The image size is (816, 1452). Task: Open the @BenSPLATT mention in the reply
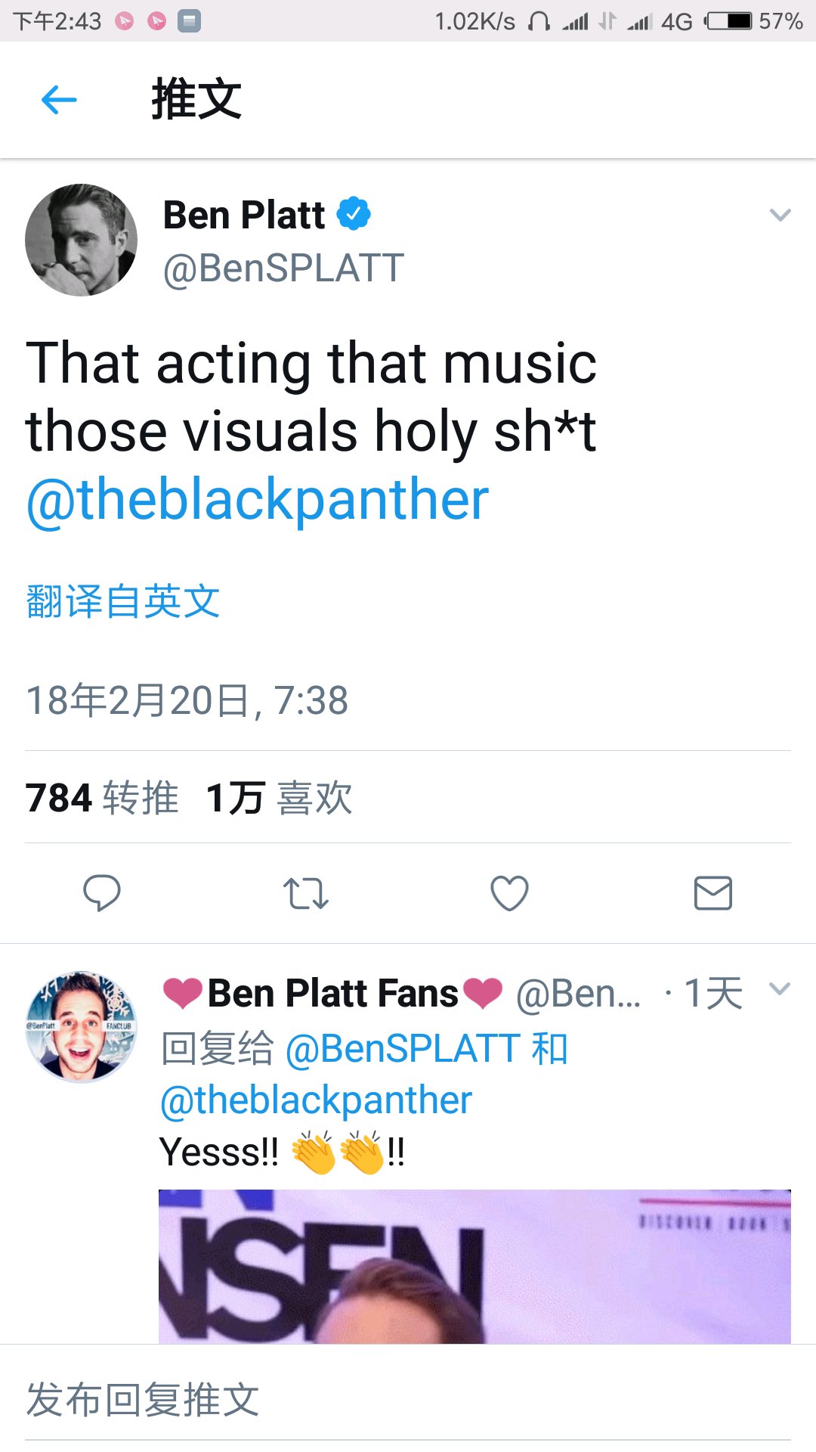(403, 1049)
